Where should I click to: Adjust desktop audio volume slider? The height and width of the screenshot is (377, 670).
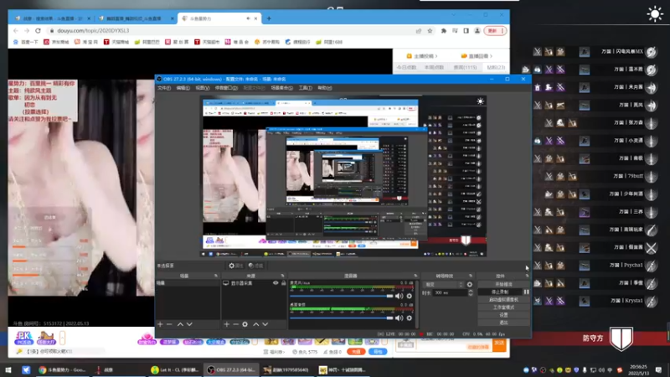click(x=342, y=318)
